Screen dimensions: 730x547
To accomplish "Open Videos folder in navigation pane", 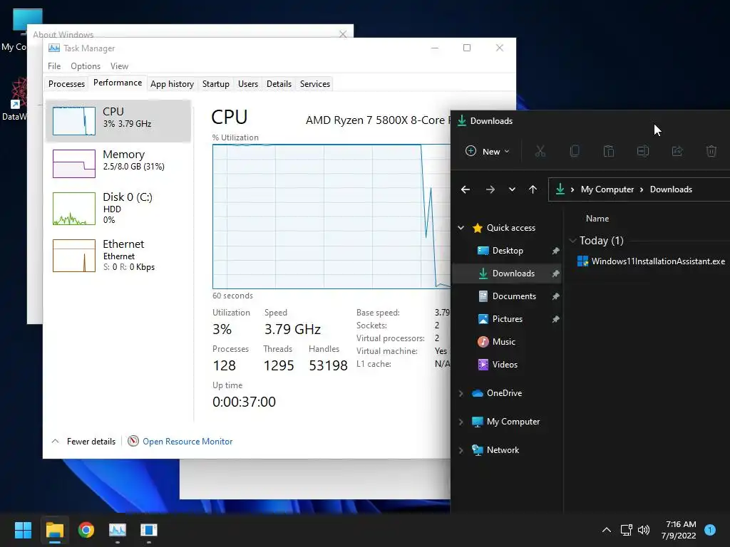I will click(506, 365).
